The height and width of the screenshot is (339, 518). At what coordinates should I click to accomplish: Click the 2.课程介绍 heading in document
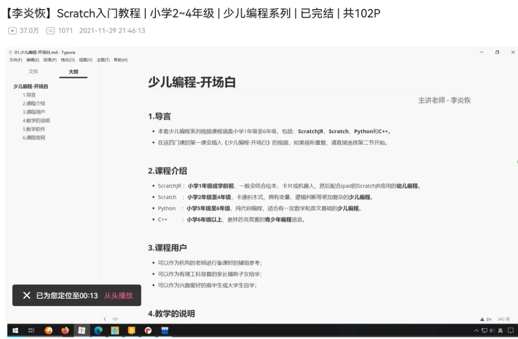(167, 171)
